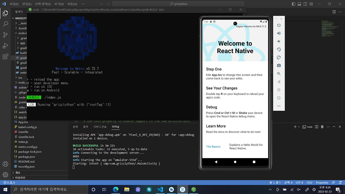Show more menus via the ellipsis in menu bar

tap(83, 4)
